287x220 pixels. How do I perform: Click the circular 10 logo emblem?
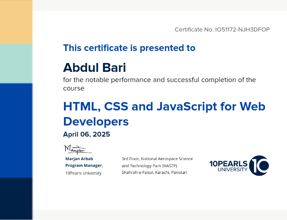tap(259, 166)
